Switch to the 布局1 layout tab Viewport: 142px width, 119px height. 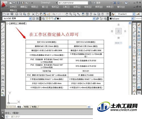(26, 107)
